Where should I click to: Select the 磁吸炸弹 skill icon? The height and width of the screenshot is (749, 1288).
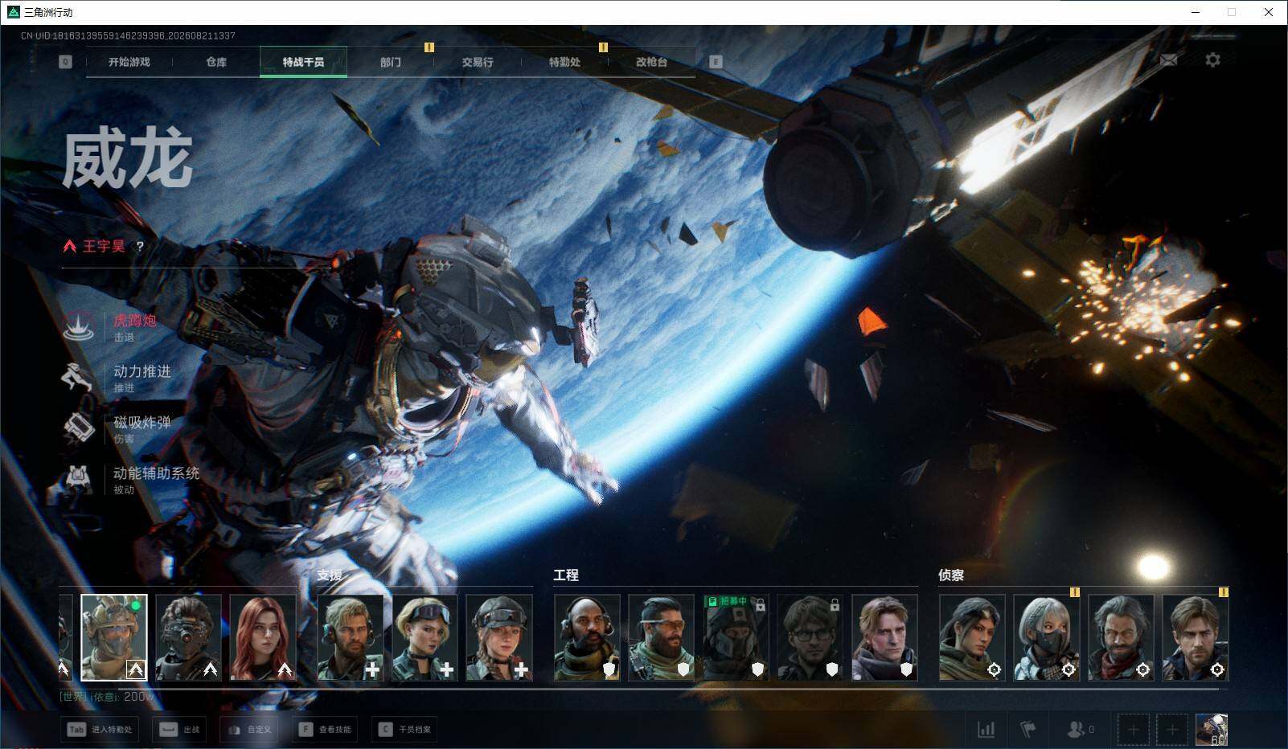tap(79, 428)
